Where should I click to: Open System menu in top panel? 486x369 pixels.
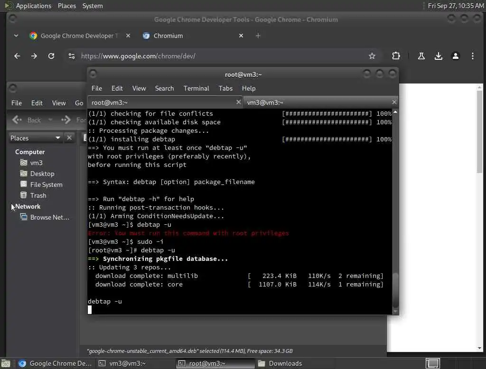[93, 6]
